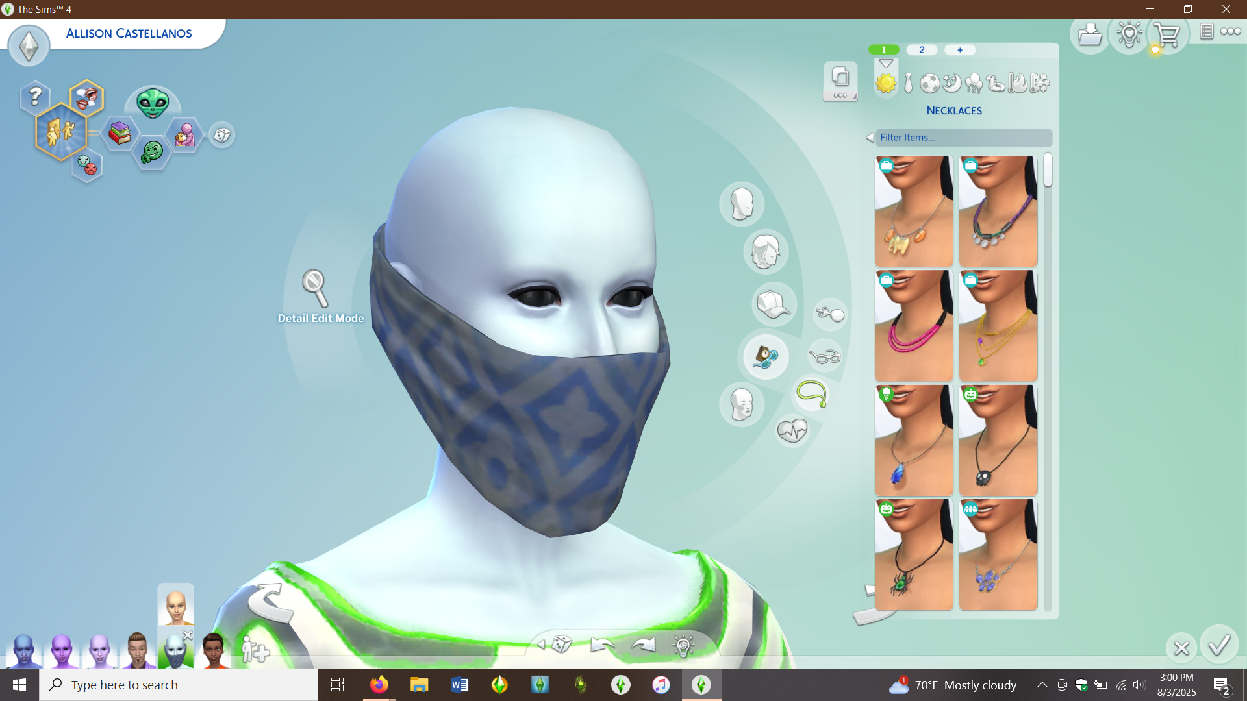Select the cold weather snowflake category
1247x701 pixels.
1040,83
